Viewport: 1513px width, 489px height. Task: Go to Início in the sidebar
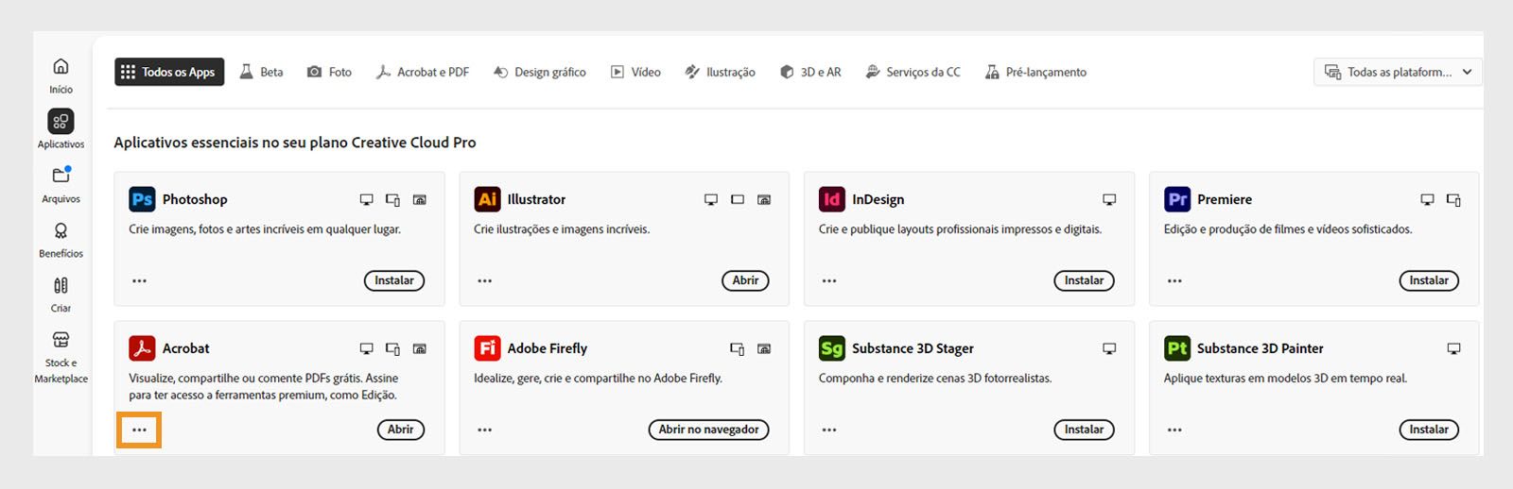pyautogui.click(x=61, y=76)
